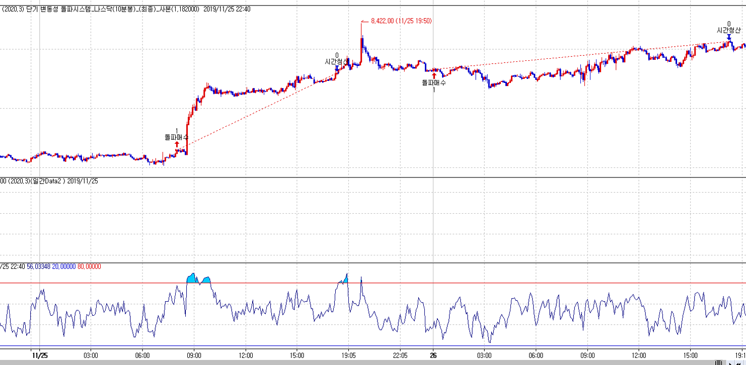This screenshot has height=365, width=746.
Task: Select the cyan overbought fill near 09:00
Action: [x=192, y=279]
